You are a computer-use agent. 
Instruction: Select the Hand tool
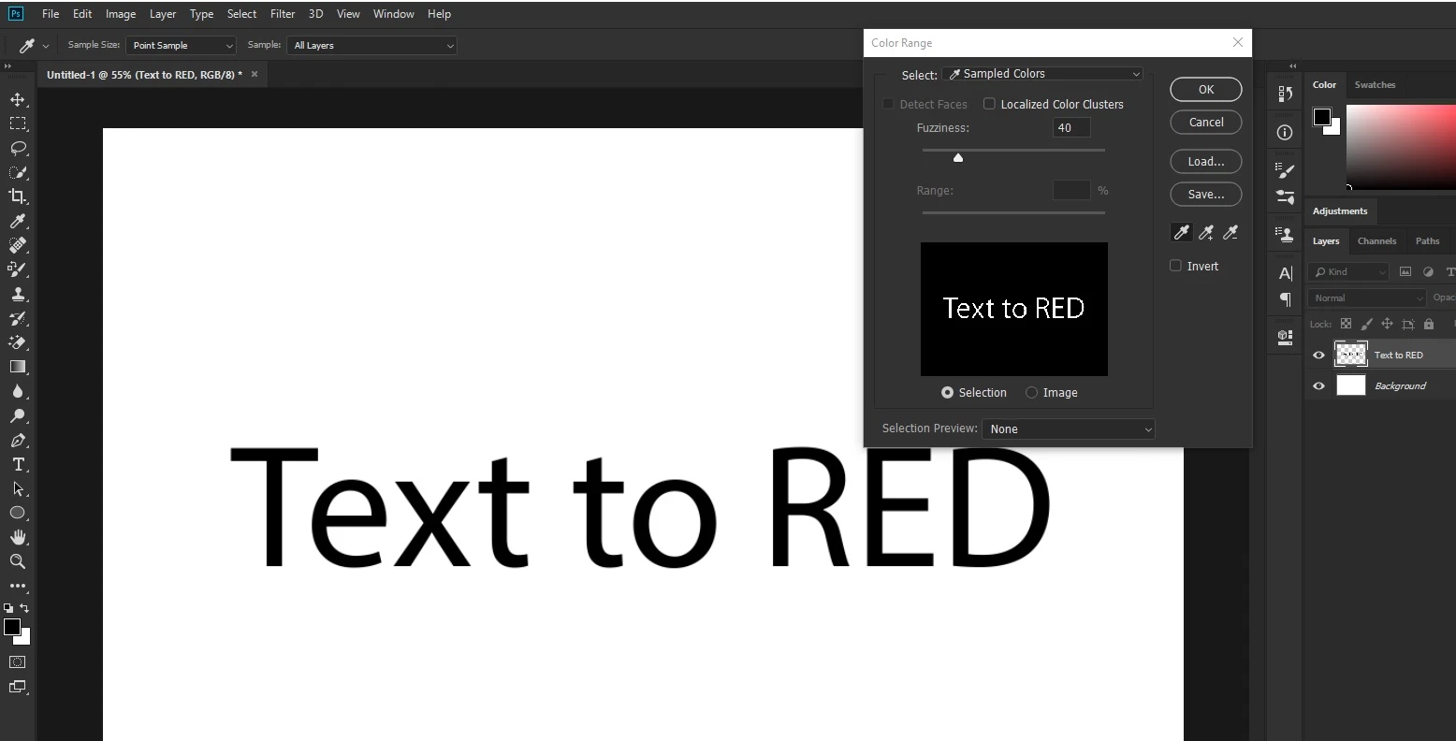point(18,537)
